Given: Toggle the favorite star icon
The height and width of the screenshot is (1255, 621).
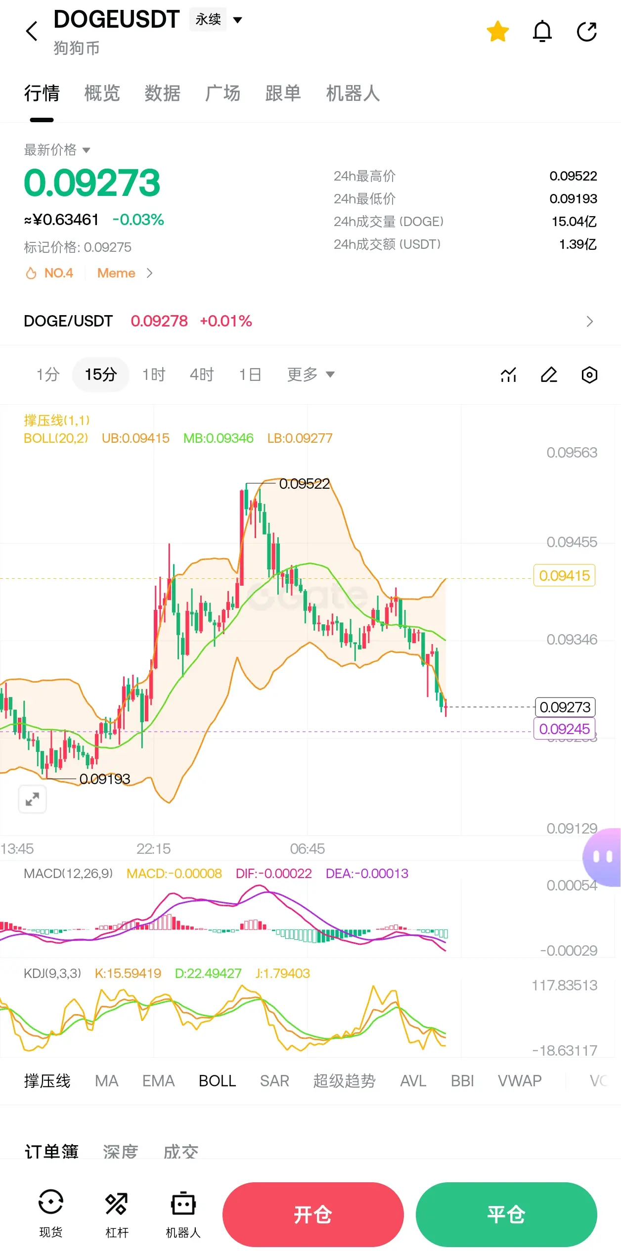Looking at the screenshot, I should [x=497, y=32].
